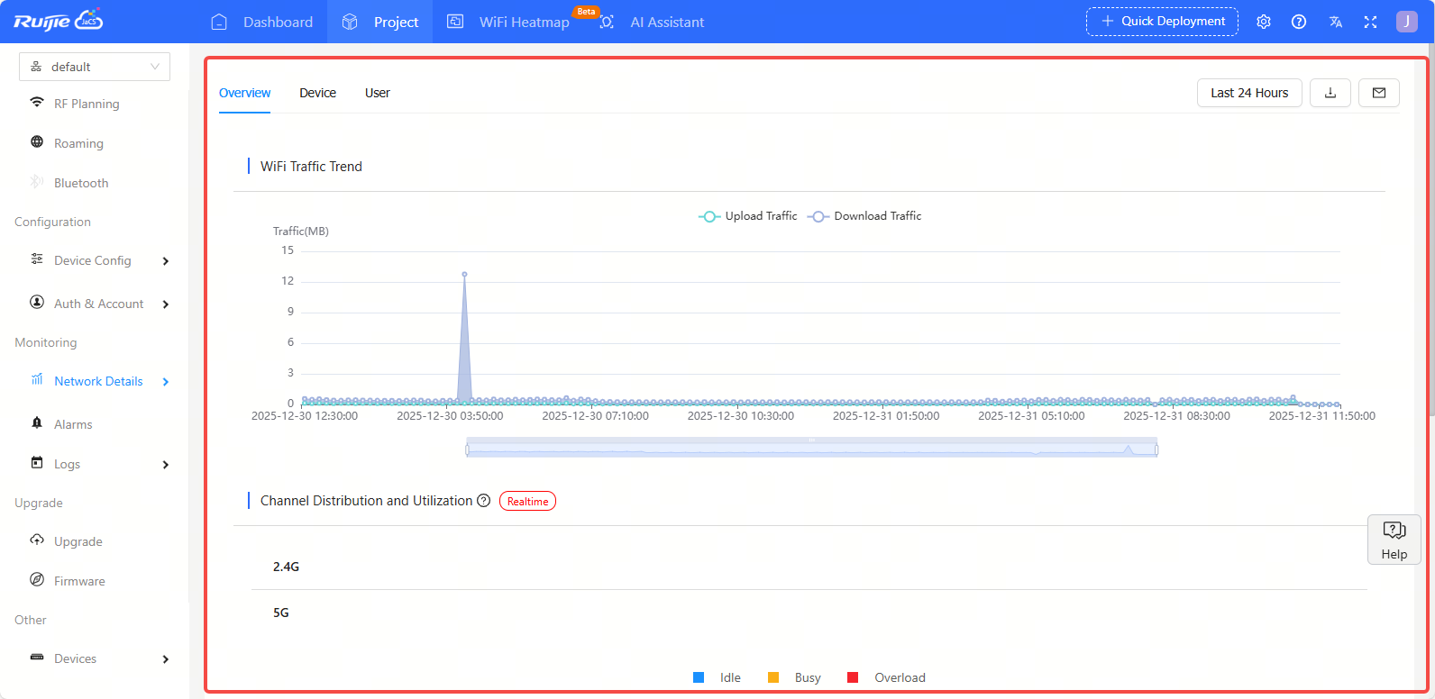Click the Quick Deployment button
1435x699 pixels.
click(1162, 22)
